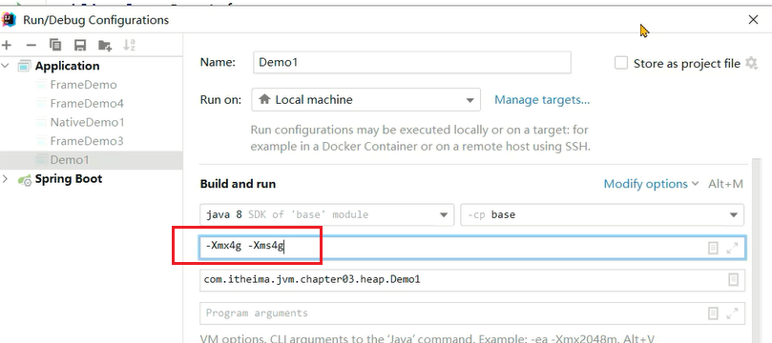This screenshot has width=772, height=343.
Task: Open the -cp base classpath dropdown
Action: (602, 214)
